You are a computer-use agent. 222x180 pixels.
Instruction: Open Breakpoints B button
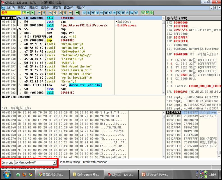(123, 13)
